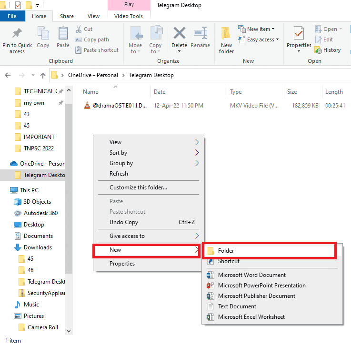
Task: Choose Refresh from context menu
Action: click(x=148, y=174)
